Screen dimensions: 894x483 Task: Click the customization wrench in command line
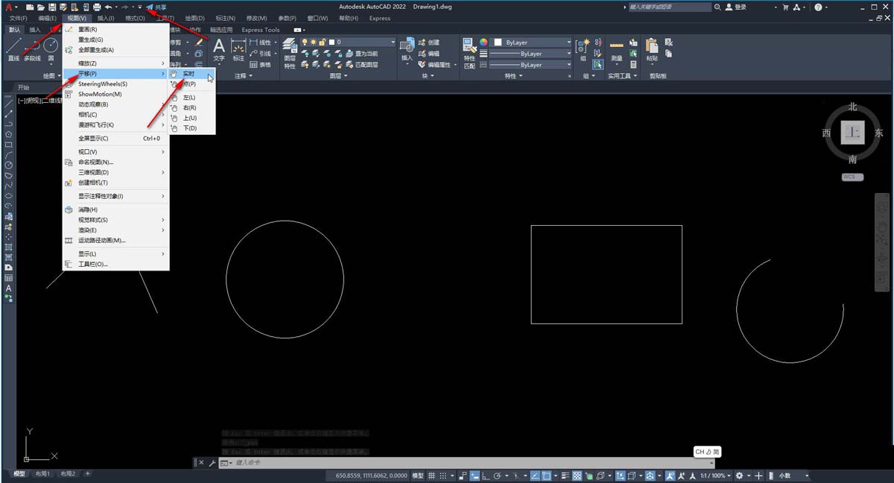212,463
